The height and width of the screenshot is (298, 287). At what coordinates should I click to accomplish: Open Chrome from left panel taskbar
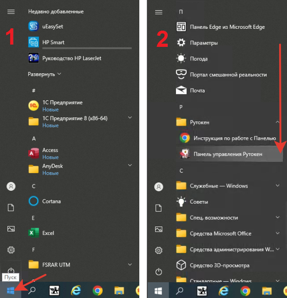pos(98,291)
